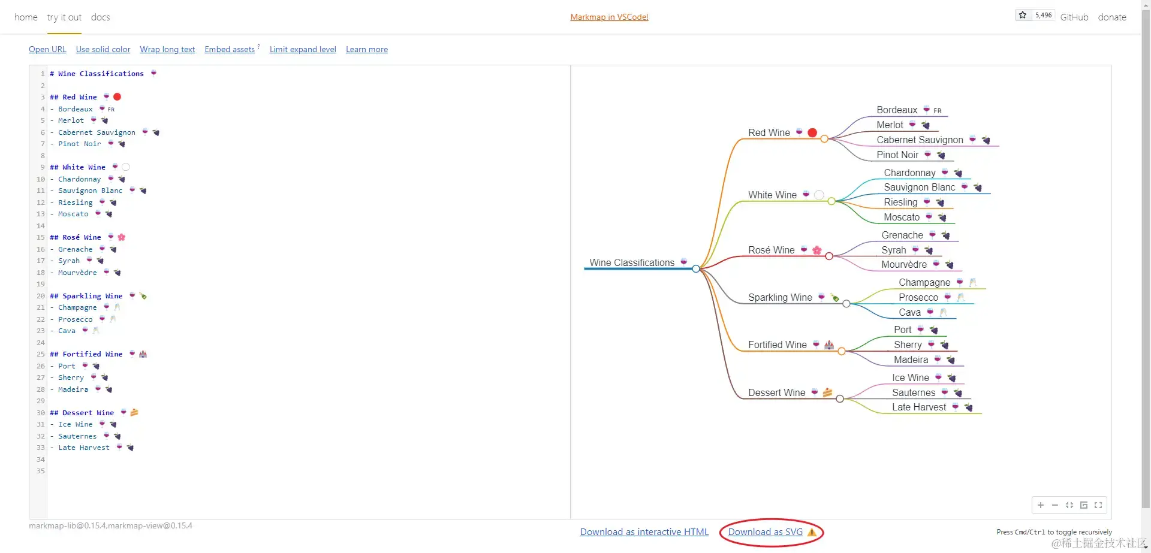Image resolution: width=1151 pixels, height=553 pixels.
Task: Click the zoom in plus icon
Action: [1041, 505]
